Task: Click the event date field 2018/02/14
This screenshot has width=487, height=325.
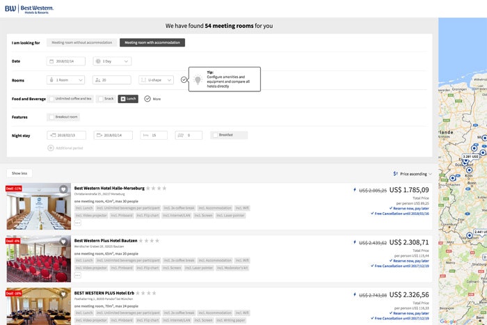Action: click(x=66, y=61)
